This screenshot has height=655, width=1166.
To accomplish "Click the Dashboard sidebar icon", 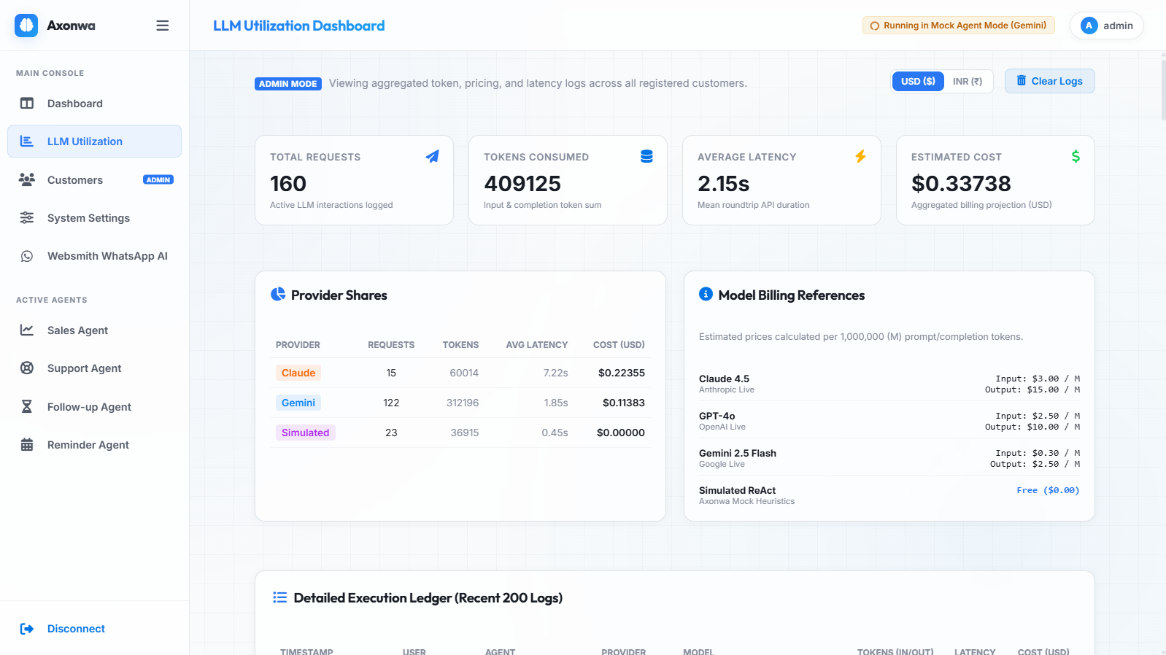I will point(27,104).
